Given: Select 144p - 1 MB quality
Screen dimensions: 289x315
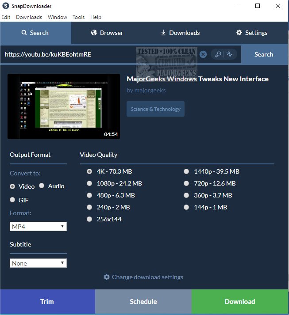Looking at the screenshot, I should click(186, 207).
